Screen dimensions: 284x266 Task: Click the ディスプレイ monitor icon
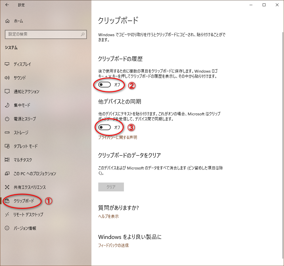[7, 64]
